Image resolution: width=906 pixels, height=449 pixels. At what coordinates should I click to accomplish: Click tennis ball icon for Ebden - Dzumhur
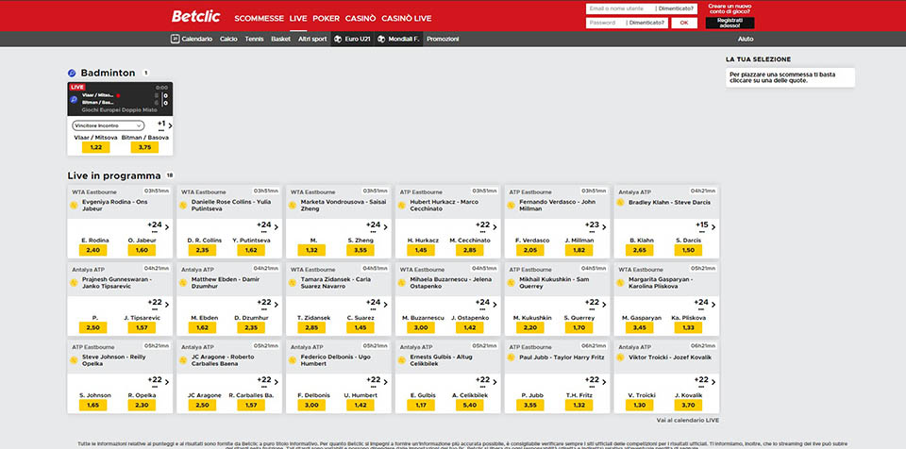[x=183, y=282]
